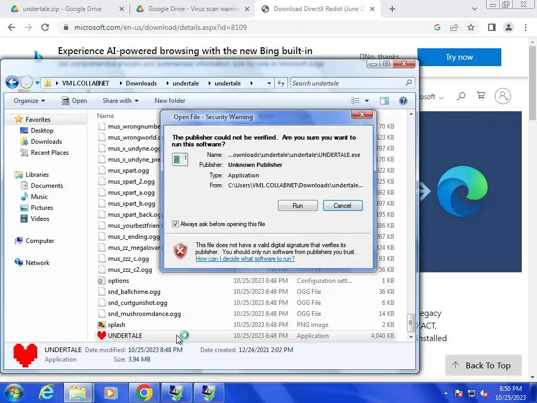The width and height of the screenshot is (537, 403).
Task: Click the volume icon in system tray
Action: click(484, 393)
